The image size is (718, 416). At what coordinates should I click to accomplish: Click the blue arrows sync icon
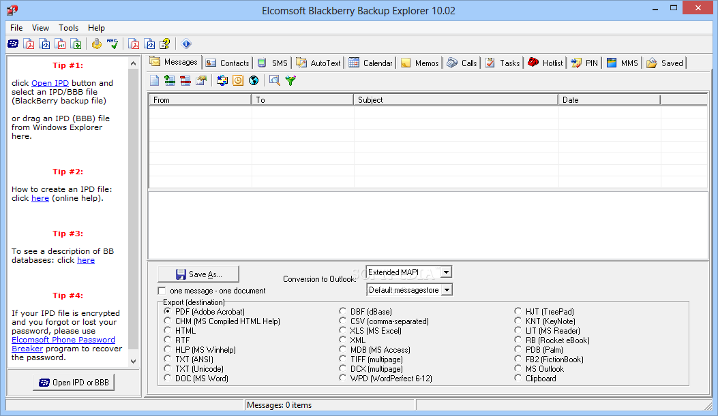222,80
